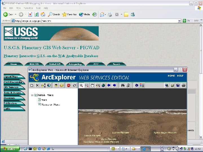This screenshot has width=203, height=152.
Task: Click the Stop red X icon in IE toolbar
Action: coord(30,14)
